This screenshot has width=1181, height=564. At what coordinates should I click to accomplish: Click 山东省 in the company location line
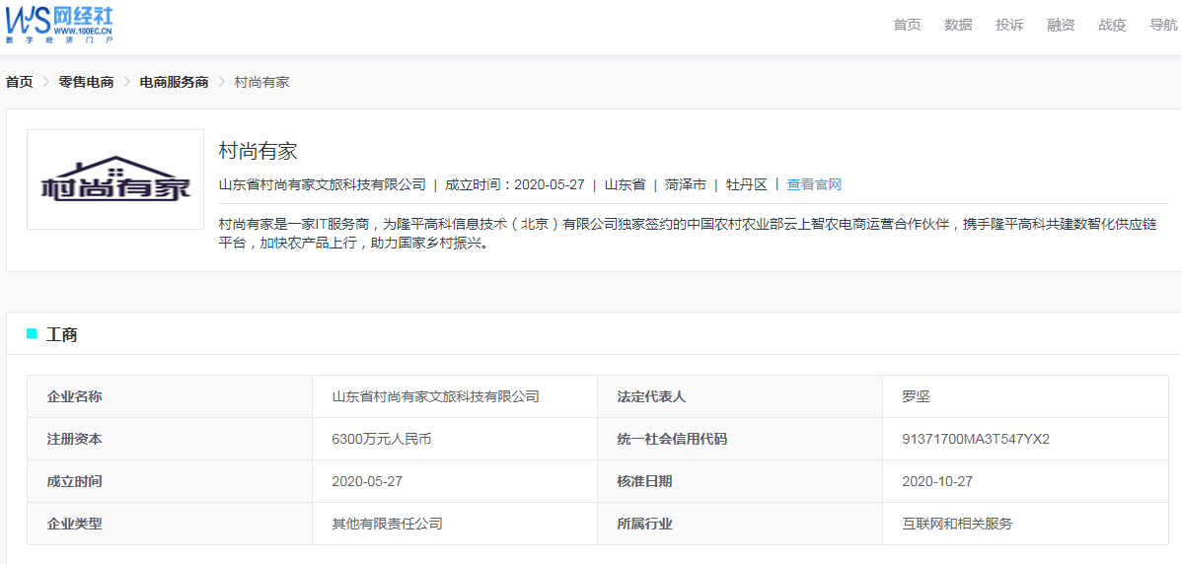625,184
